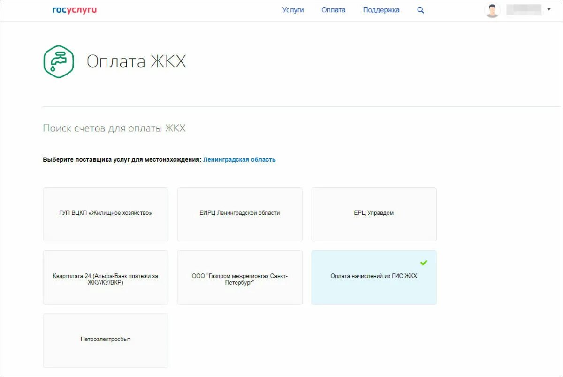Select provider ЕИРЦ Ленинградской области
The width and height of the screenshot is (563, 377).
240,214
